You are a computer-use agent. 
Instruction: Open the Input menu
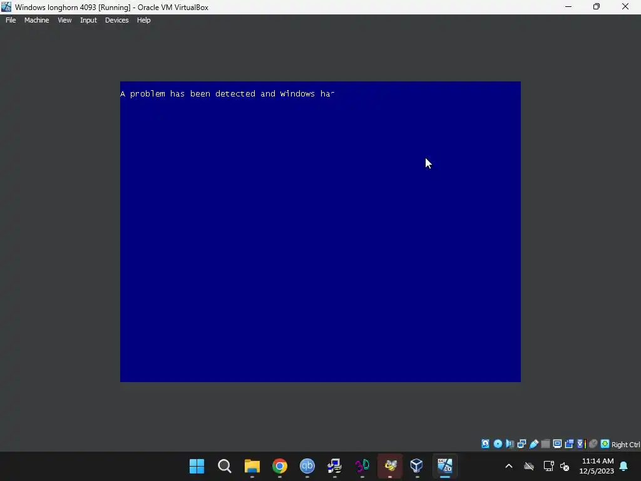(88, 20)
